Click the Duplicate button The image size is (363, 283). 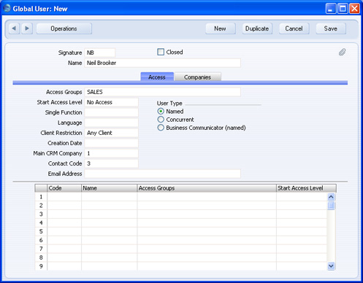coord(257,28)
